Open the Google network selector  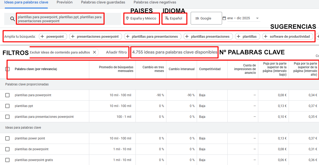click(x=206, y=18)
